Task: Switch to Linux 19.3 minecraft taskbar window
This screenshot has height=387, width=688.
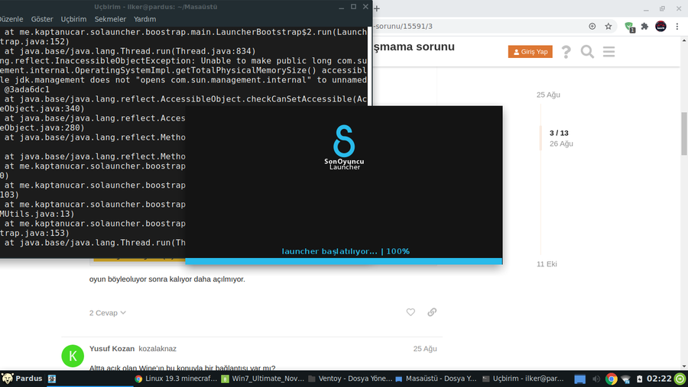Action: [x=176, y=379]
